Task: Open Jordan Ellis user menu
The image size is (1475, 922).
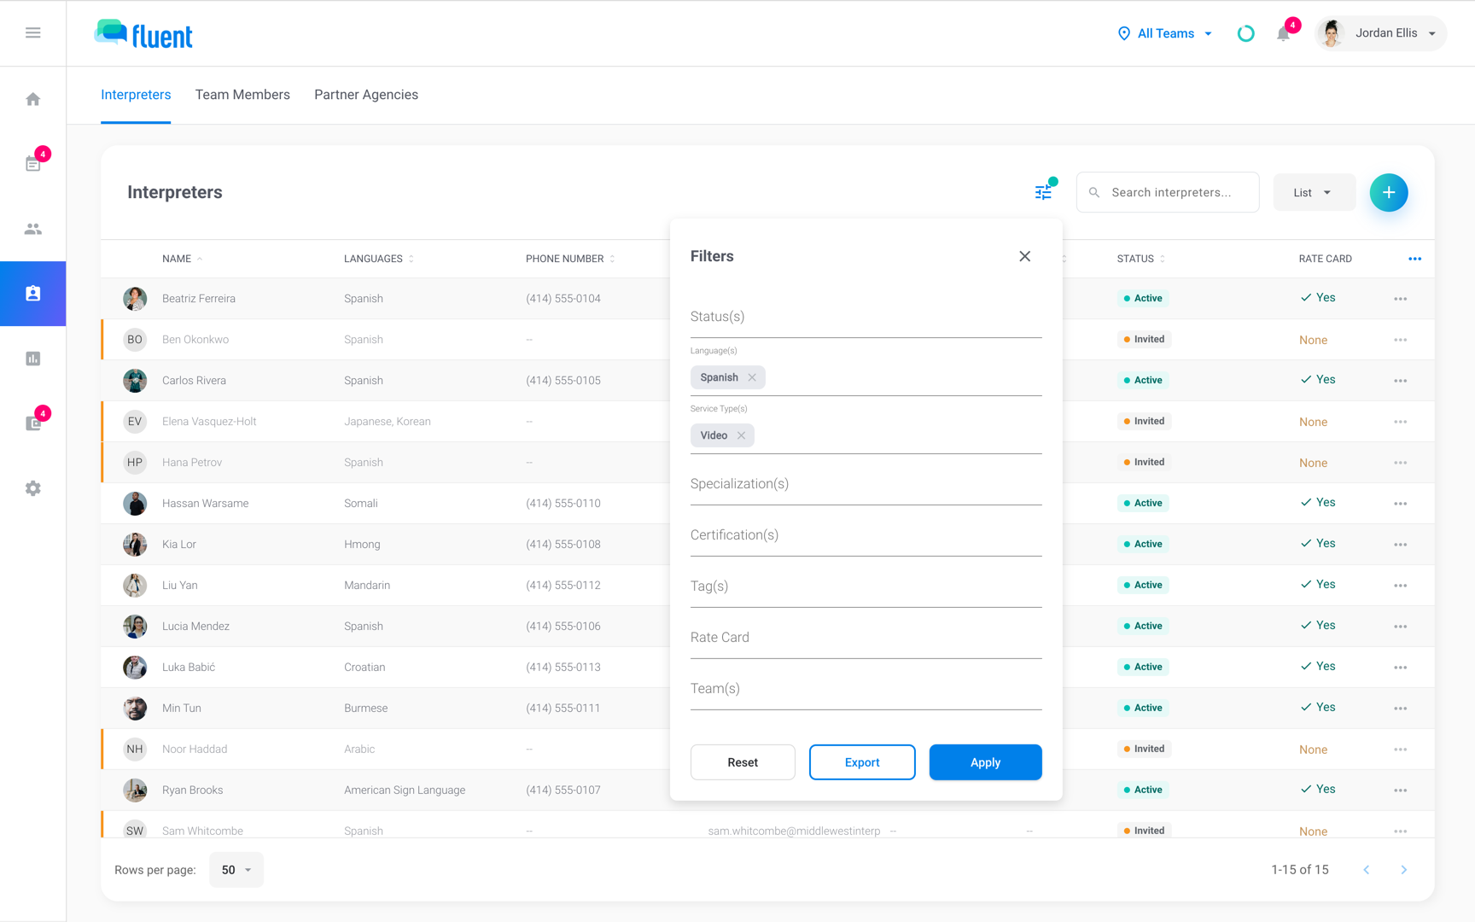Action: point(1380,33)
